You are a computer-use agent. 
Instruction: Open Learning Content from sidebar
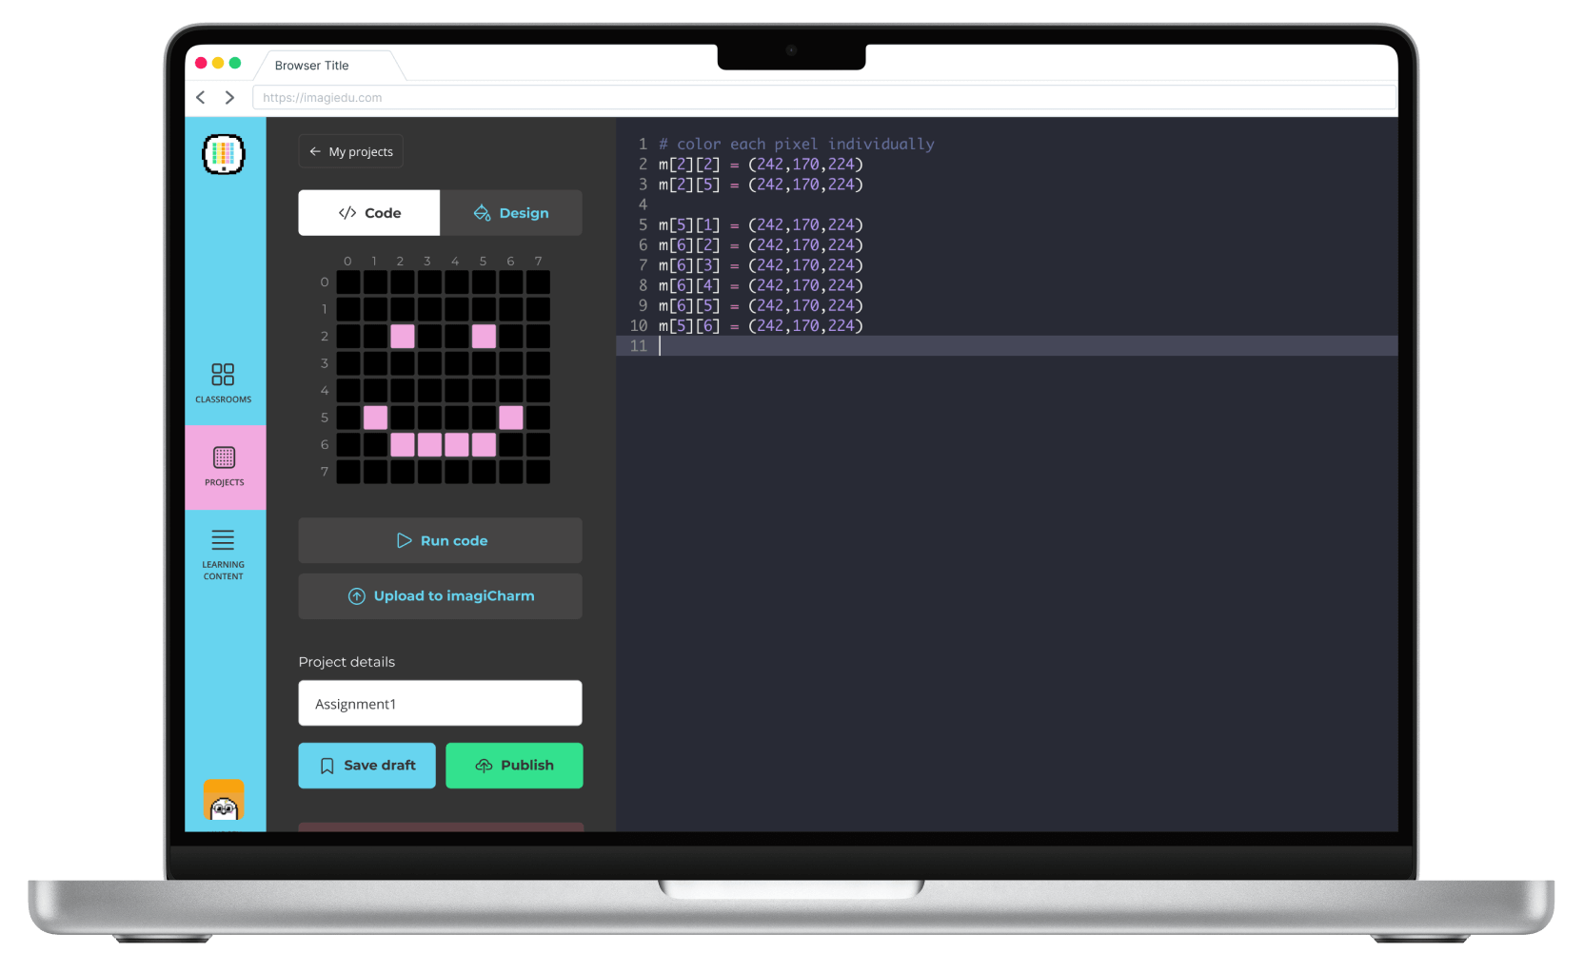pos(224,554)
